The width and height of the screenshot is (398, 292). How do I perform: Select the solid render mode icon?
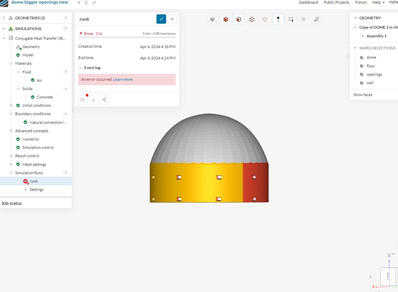pyautogui.click(x=213, y=19)
